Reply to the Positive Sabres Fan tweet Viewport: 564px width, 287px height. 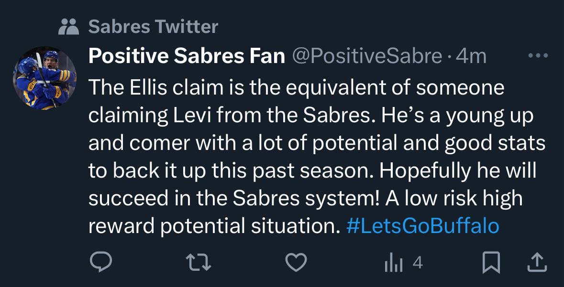[x=100, y=262]
